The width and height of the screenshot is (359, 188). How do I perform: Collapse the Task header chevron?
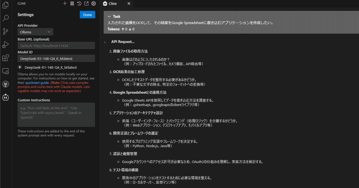109,17
